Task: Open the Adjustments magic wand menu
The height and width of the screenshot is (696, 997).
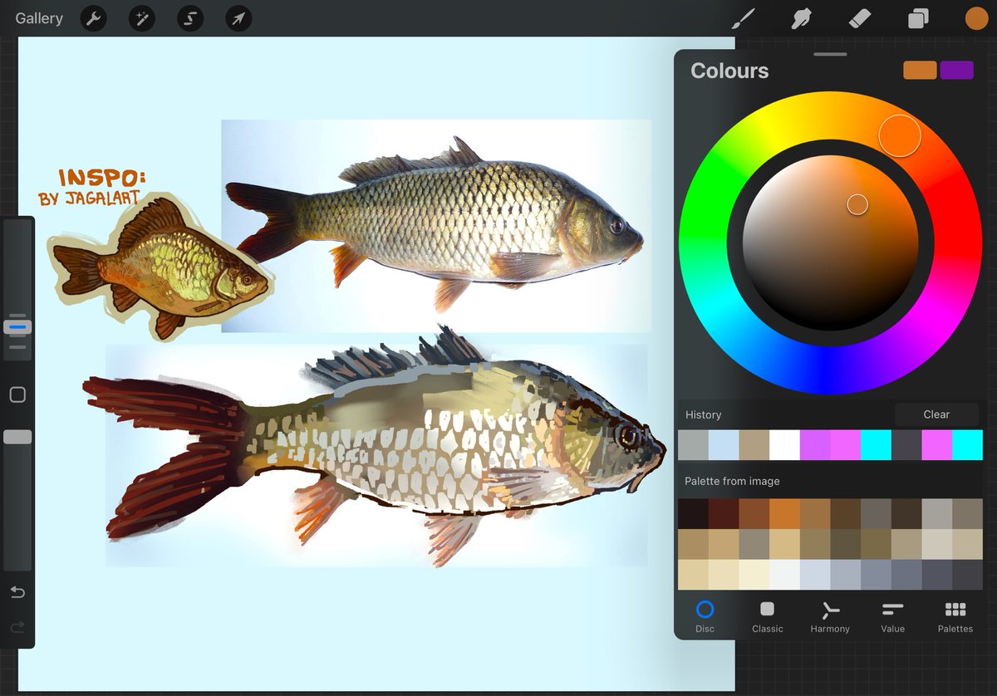Action: tap(142, 18)
